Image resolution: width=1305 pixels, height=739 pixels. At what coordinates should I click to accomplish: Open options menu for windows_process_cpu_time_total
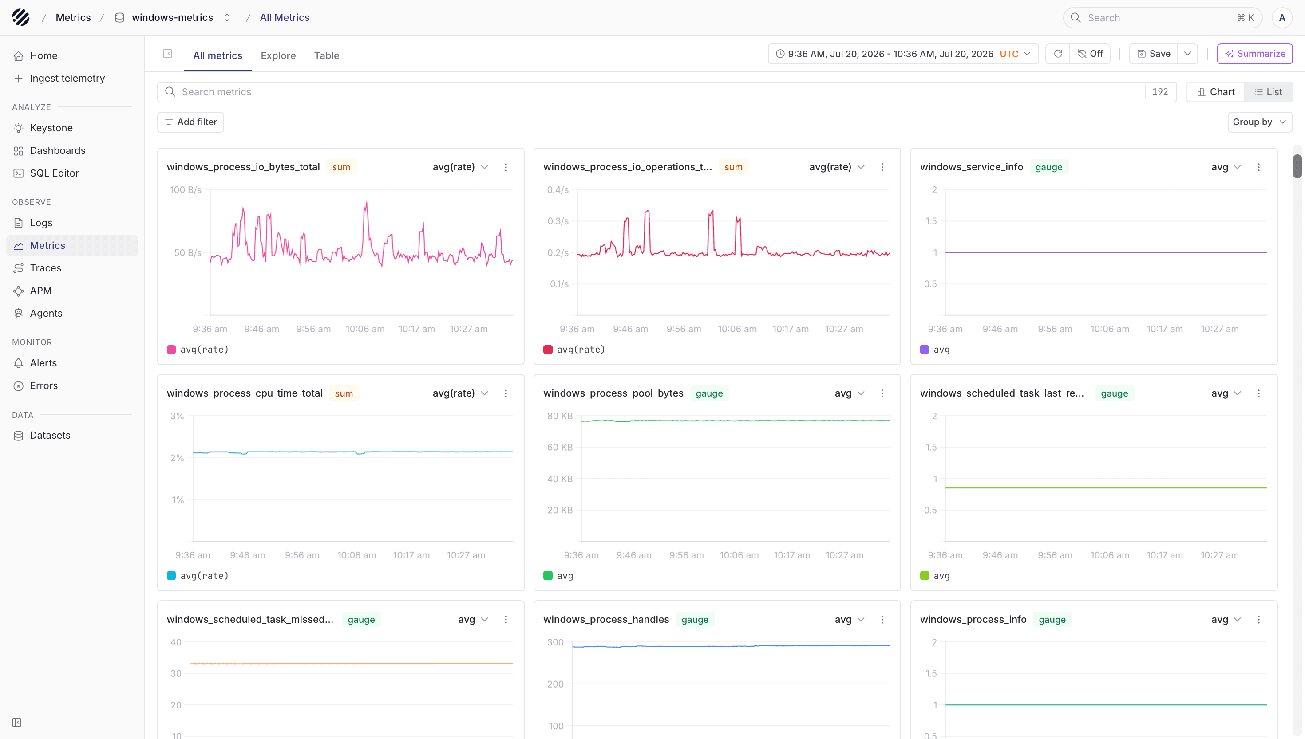pyautogui.click(x=506, y=393)
